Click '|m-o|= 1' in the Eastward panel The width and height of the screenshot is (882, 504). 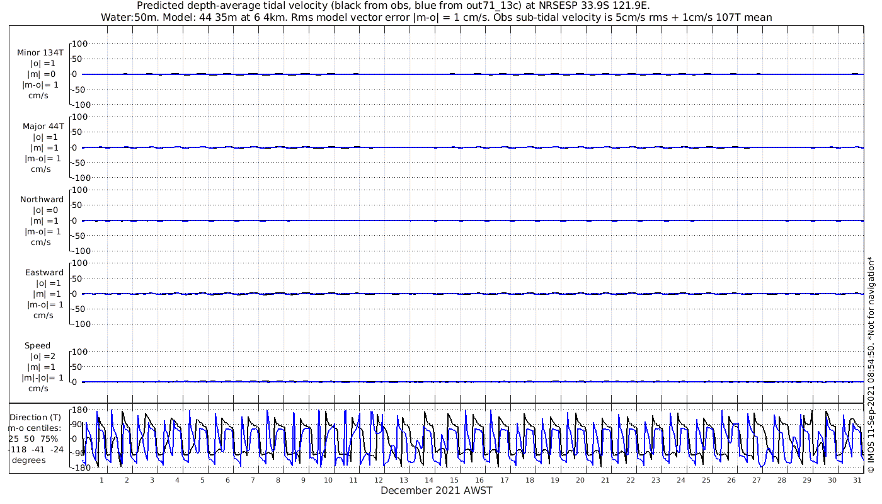click(x=45, y=304)
